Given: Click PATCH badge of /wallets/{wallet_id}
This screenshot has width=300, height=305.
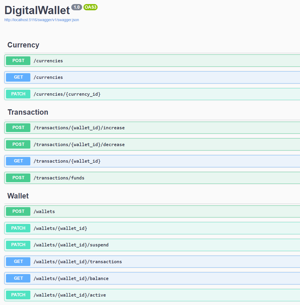Looking at the screenshot, I should [x=18, y=228].
